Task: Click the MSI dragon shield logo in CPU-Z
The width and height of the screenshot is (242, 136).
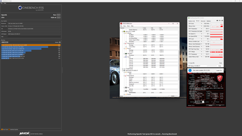Action: coord(220,78)
